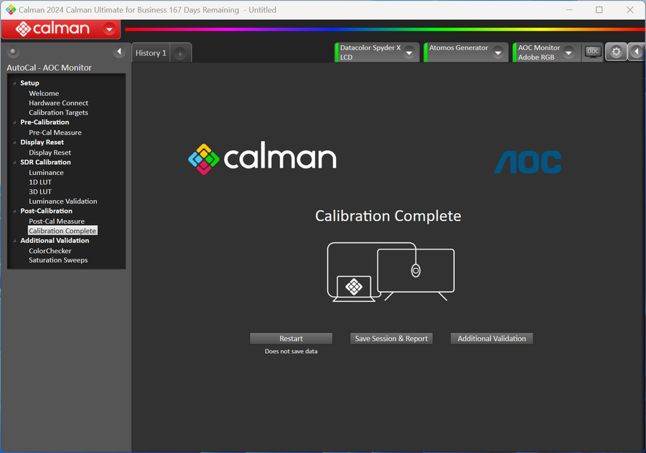Maximize the Calman window
The width and height of the screenshot is (646, 453).
coord(599,9)
